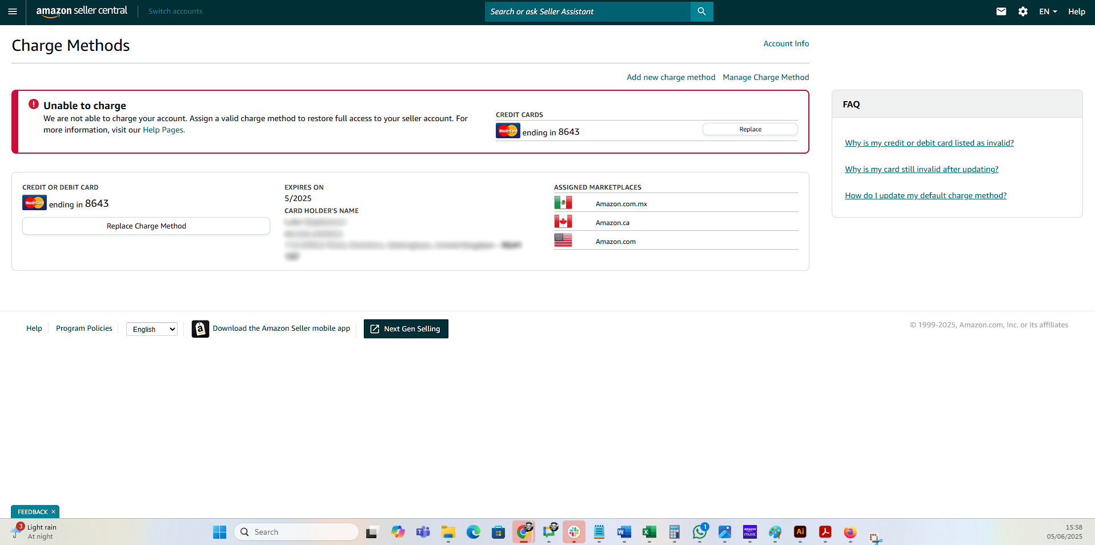Close the Feedback tab
1095x545 pixels.
[x=53, y=512]
